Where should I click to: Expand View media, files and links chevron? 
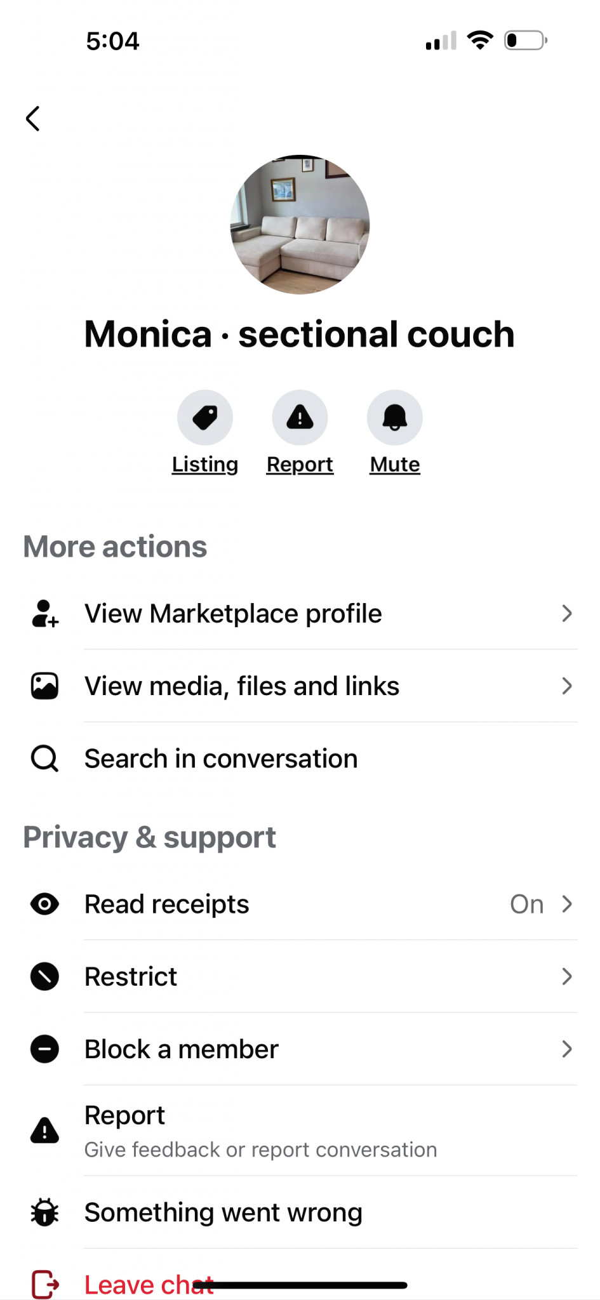(567, 686)
